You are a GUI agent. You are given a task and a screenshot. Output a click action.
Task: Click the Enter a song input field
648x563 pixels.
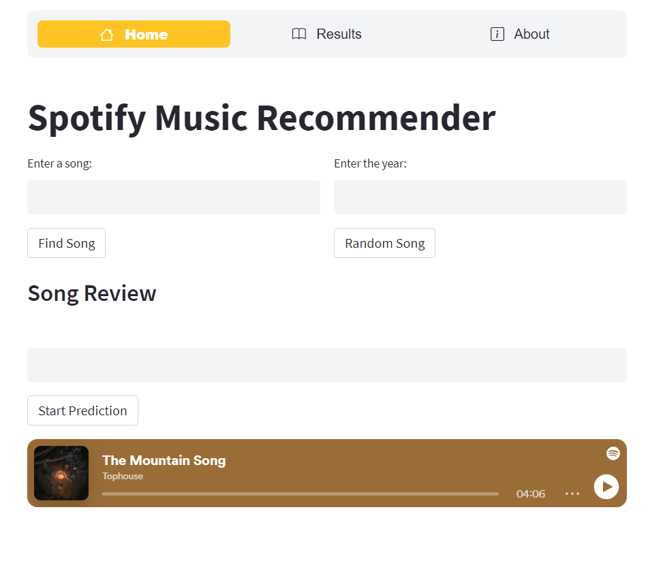tap(174, 197)
